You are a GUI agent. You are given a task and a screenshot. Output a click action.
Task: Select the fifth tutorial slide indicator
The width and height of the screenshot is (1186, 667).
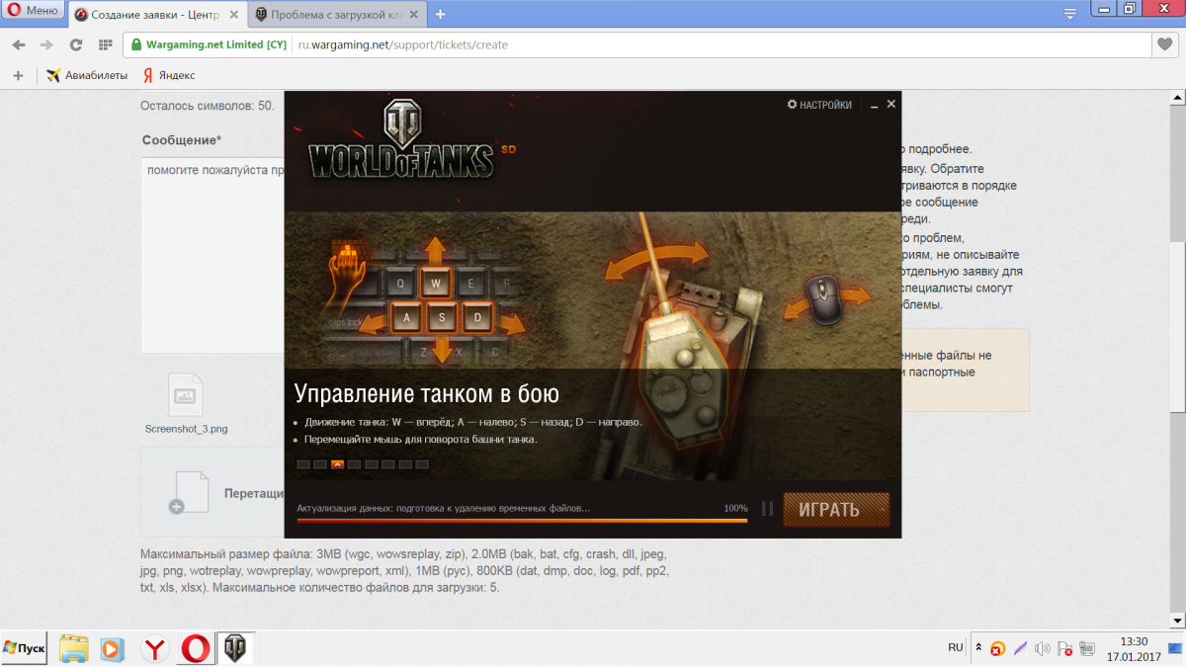371,463
